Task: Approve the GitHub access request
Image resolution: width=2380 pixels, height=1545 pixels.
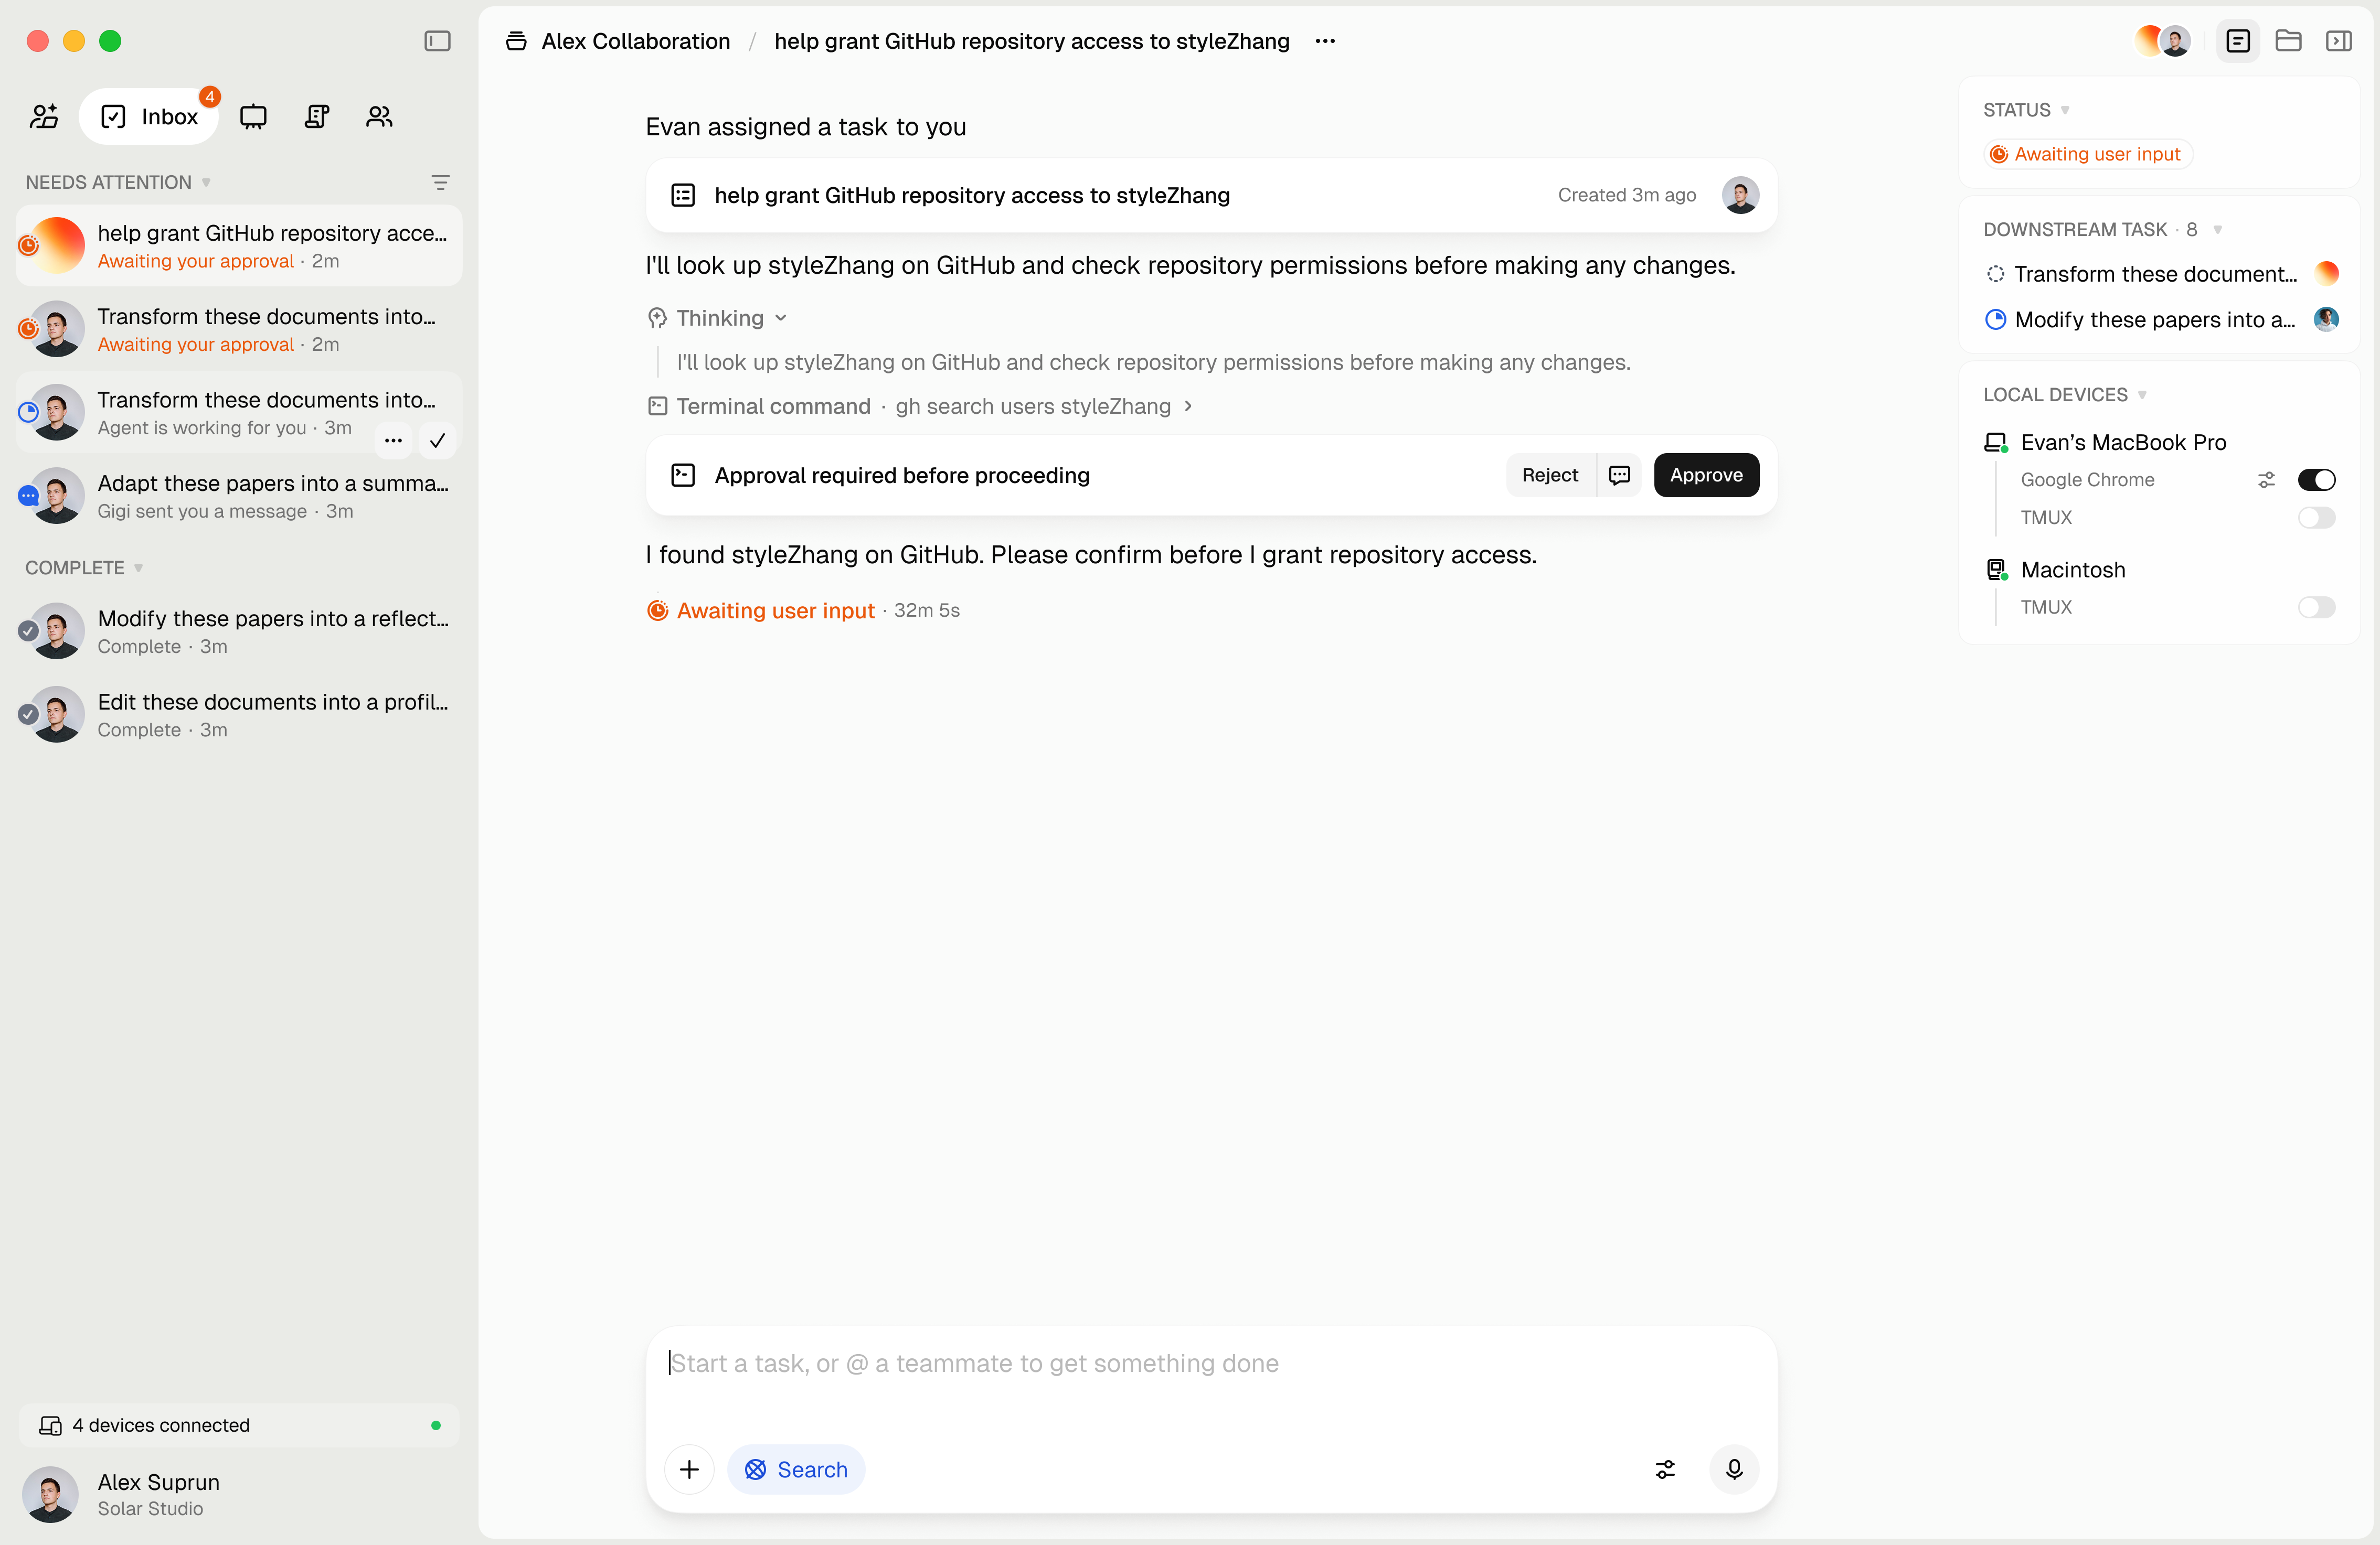Action: click(x=1705, y=475)
